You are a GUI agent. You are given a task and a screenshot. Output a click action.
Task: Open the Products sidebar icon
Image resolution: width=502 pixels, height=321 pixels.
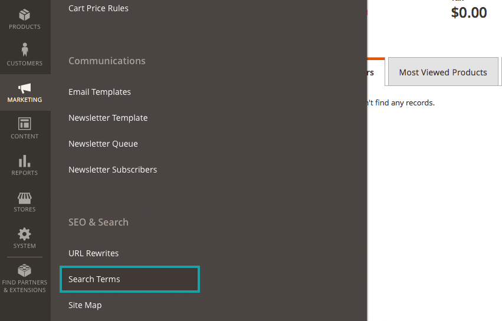[x=25, y=15]
